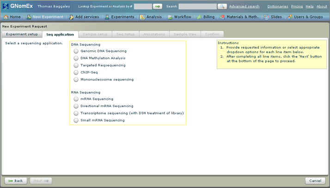The width and height of the screenshot is (330, 188).
Task: Open New Experiment menu item
Action: (x=45, y=17)
